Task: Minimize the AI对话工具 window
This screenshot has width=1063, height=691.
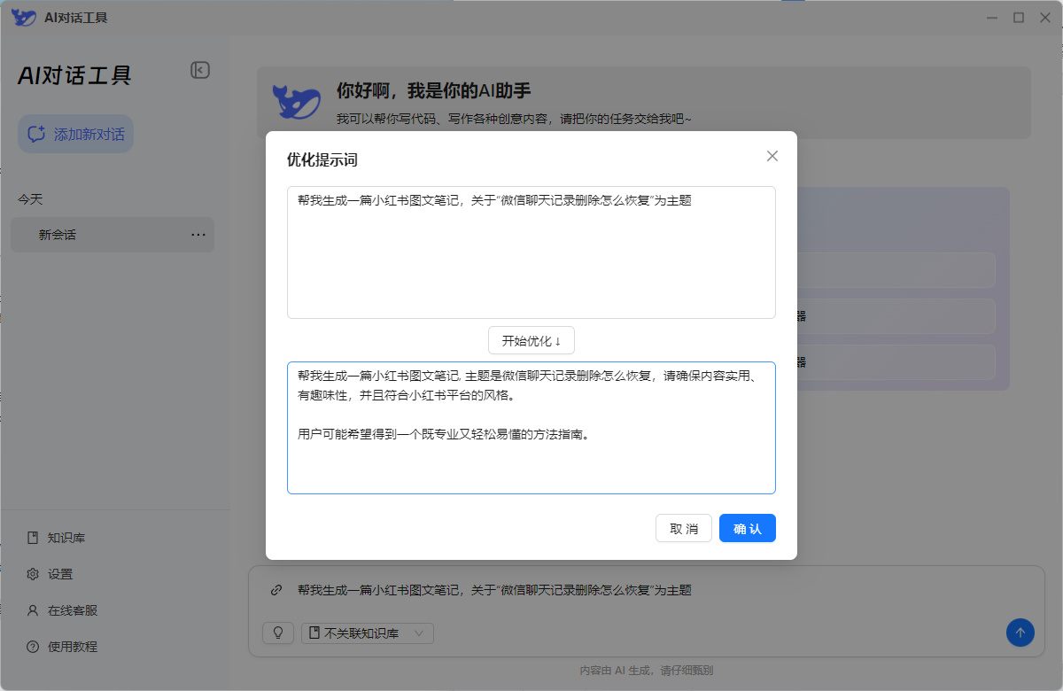Action: click(993, 17)
